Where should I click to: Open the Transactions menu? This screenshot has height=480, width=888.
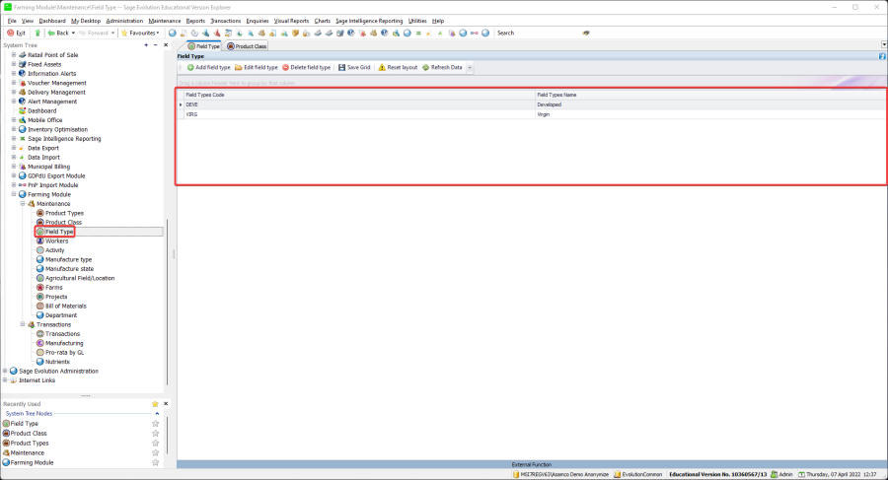(225, 20)
